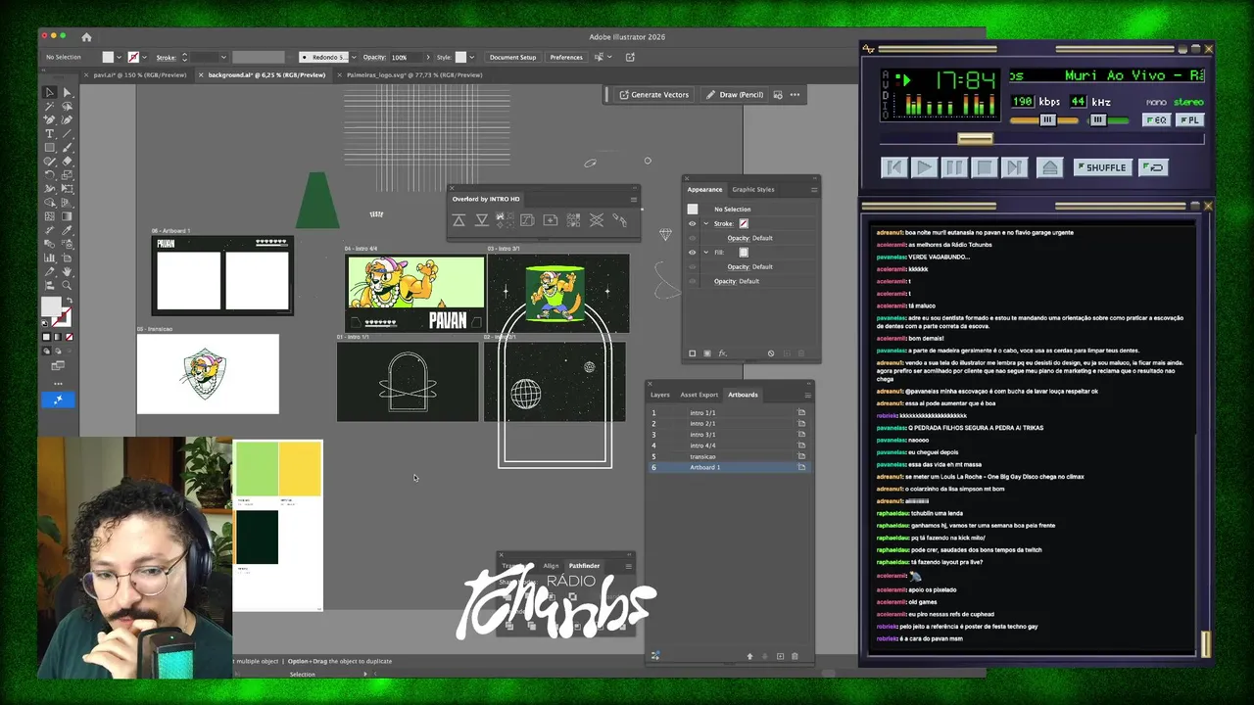
Task: Open the Overlord panel menu
Action: pyautogui.click(x=634, y=200)
